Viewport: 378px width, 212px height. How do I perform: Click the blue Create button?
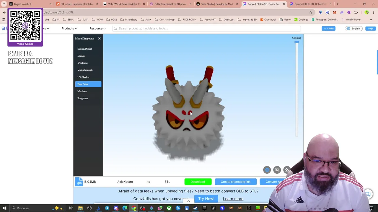click(x=328, y=29)
